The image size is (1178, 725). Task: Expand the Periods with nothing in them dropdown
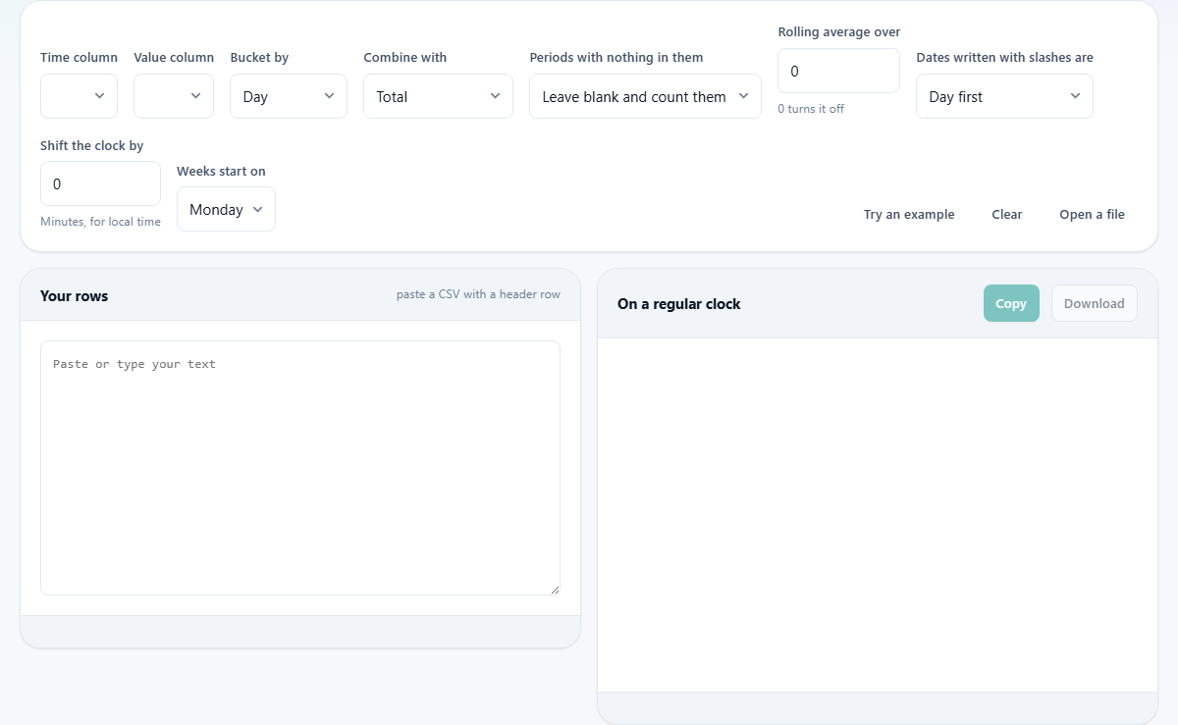[645, 96]
